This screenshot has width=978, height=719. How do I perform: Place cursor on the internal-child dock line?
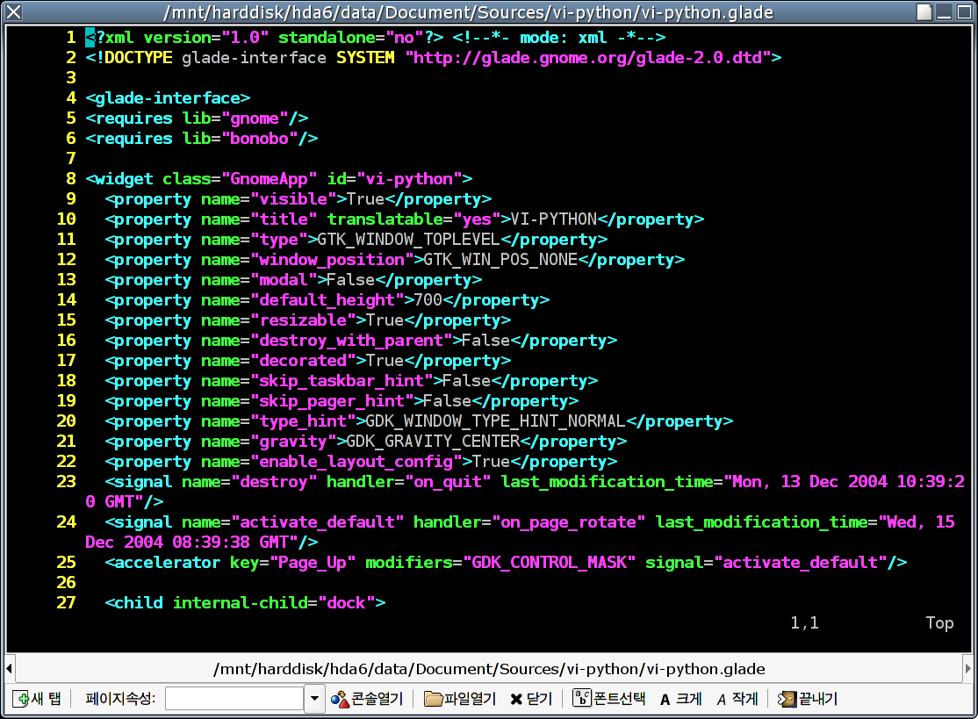(x=245, y=602)
